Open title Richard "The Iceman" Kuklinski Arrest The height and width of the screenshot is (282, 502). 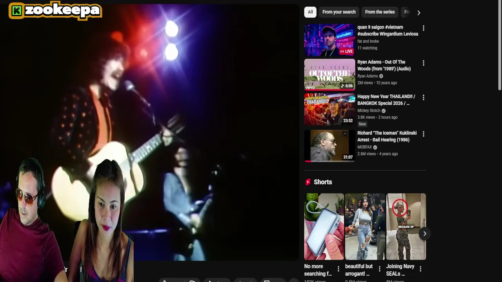click(x=387, y=136)
